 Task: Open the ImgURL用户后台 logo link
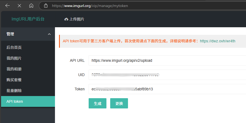pyautogui.click(x=28, y=19)
